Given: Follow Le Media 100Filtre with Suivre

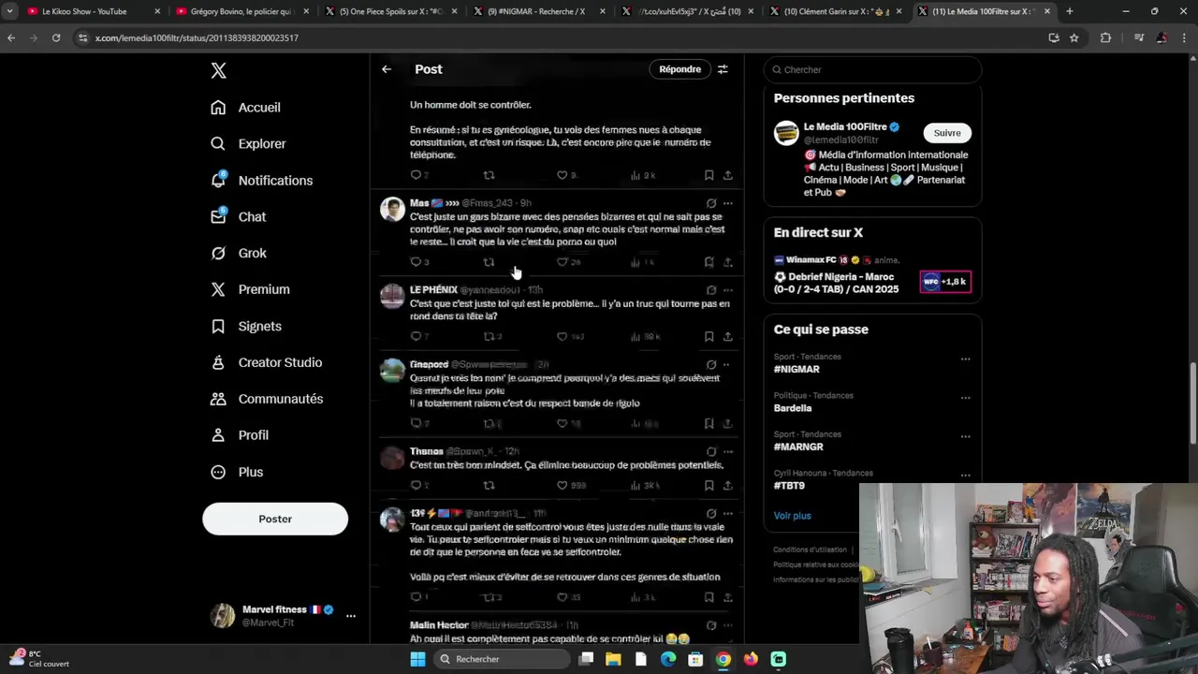Looking at the screenshot, I should 947,133.
